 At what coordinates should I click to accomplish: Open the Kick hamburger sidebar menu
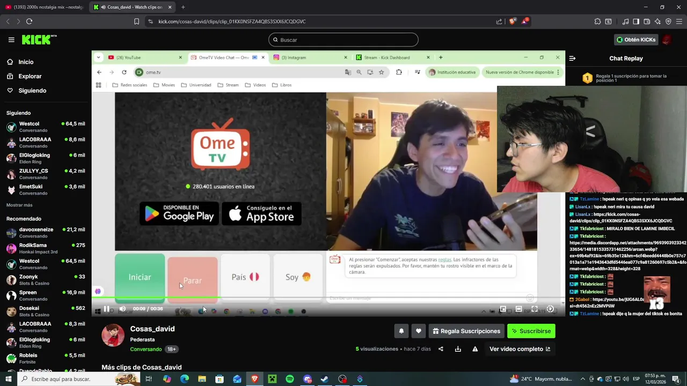(x=11, y=40)
